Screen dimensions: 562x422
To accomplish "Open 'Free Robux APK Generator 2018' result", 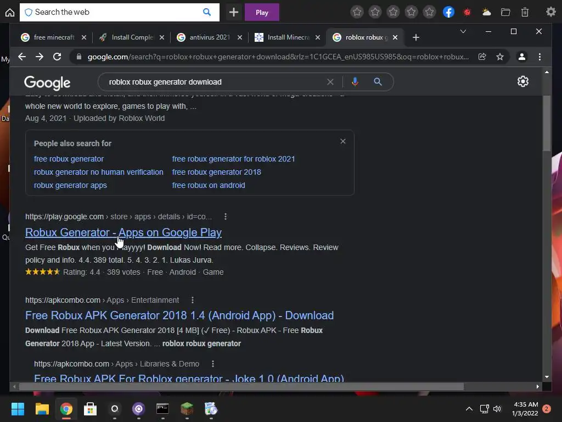I will click(179, 315).
